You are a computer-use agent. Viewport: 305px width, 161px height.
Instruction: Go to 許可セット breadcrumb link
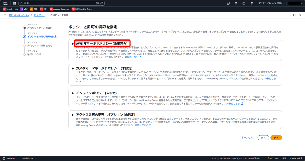(x=40, y=15)
